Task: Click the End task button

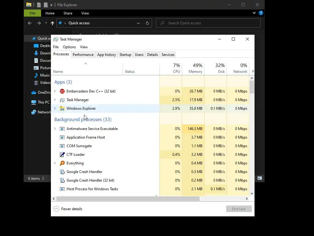Action: 239,209
